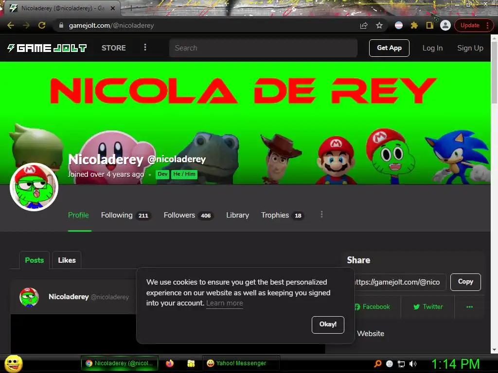
Task: Expand the profile tabs three-dot menu
Action: coord(322,214)
